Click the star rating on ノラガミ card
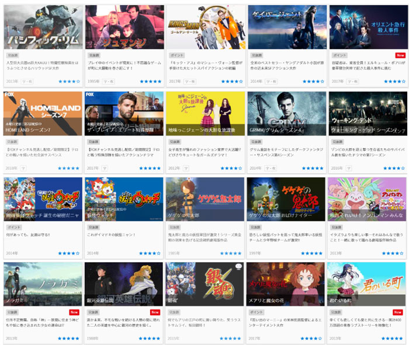Image resolution: width=409 pixels, height=345 pixels. [x=68, y=339]
